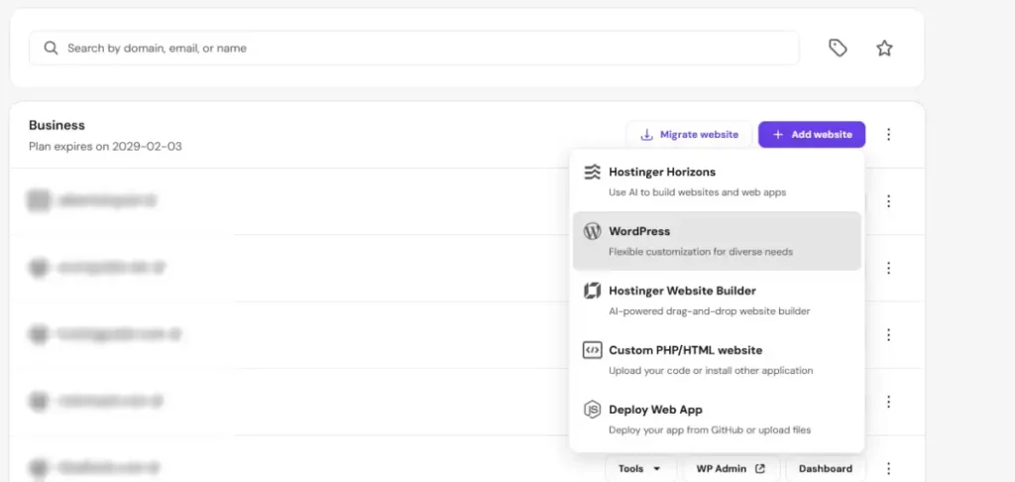Click the favorites star icon
The width and height of the screenshot is (1015, 482).
pos(884,48)
